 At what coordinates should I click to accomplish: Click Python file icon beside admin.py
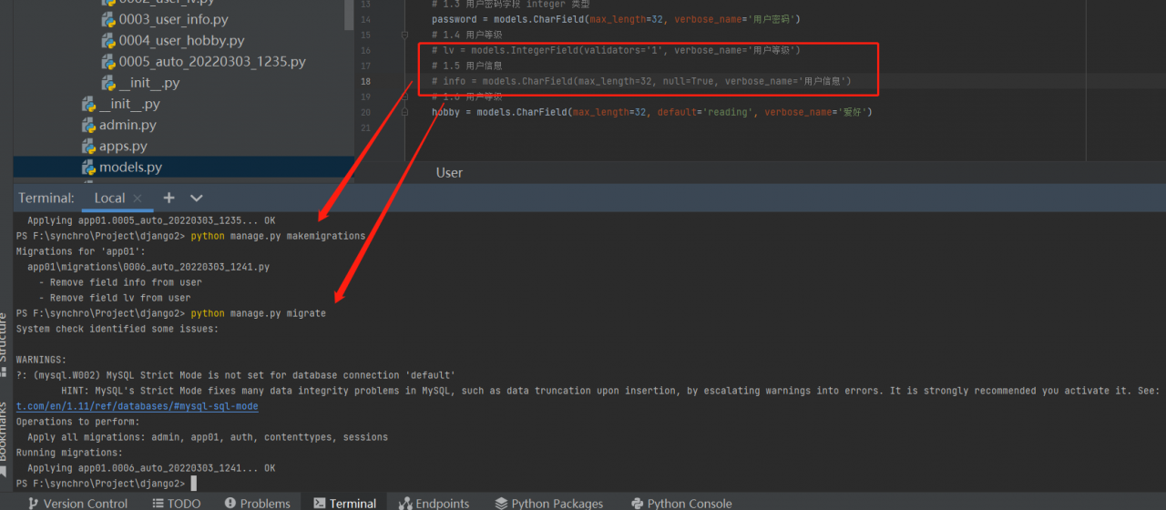(88, 125)
